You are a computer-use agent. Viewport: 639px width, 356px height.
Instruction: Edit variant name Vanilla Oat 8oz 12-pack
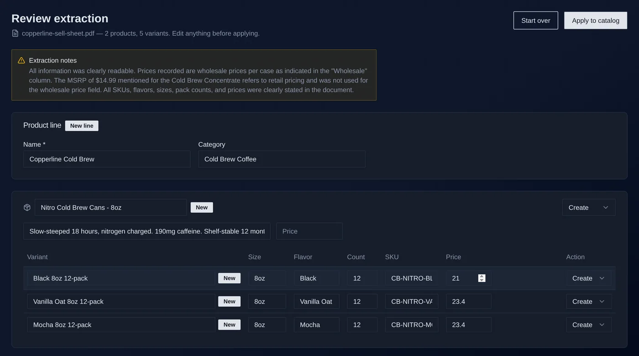(121, 301)
